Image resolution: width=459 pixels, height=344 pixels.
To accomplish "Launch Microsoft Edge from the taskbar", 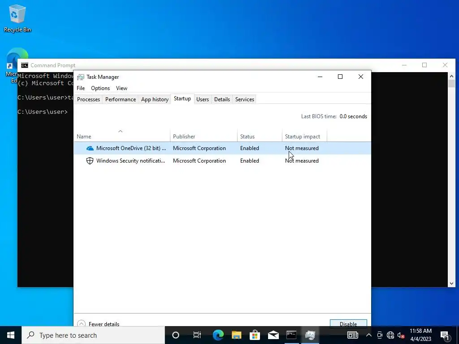I will coord(218,335).
